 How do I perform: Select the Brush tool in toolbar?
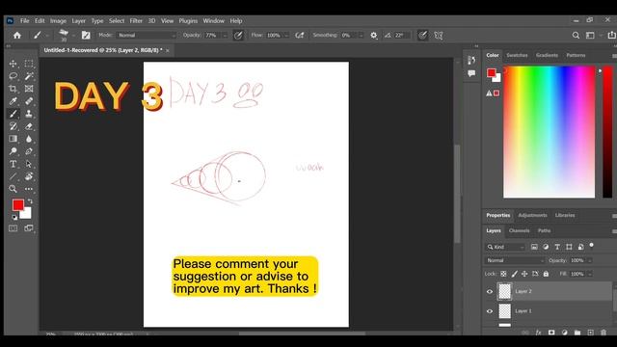click(x=13, y=114)
